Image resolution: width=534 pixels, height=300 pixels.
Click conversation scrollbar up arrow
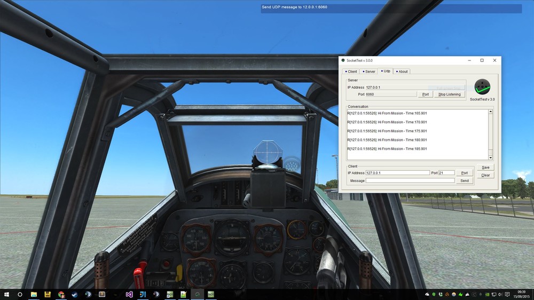490,112
